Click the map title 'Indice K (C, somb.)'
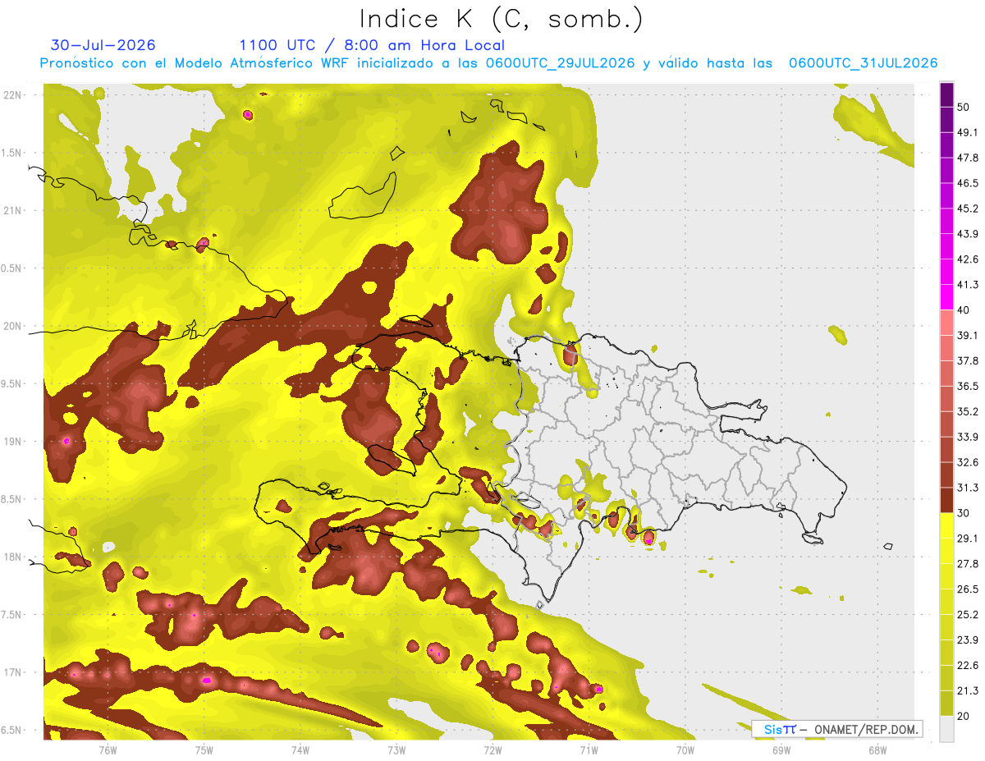Screen dimensions: 985x761 pyautogui.click(x=501, y=18)
